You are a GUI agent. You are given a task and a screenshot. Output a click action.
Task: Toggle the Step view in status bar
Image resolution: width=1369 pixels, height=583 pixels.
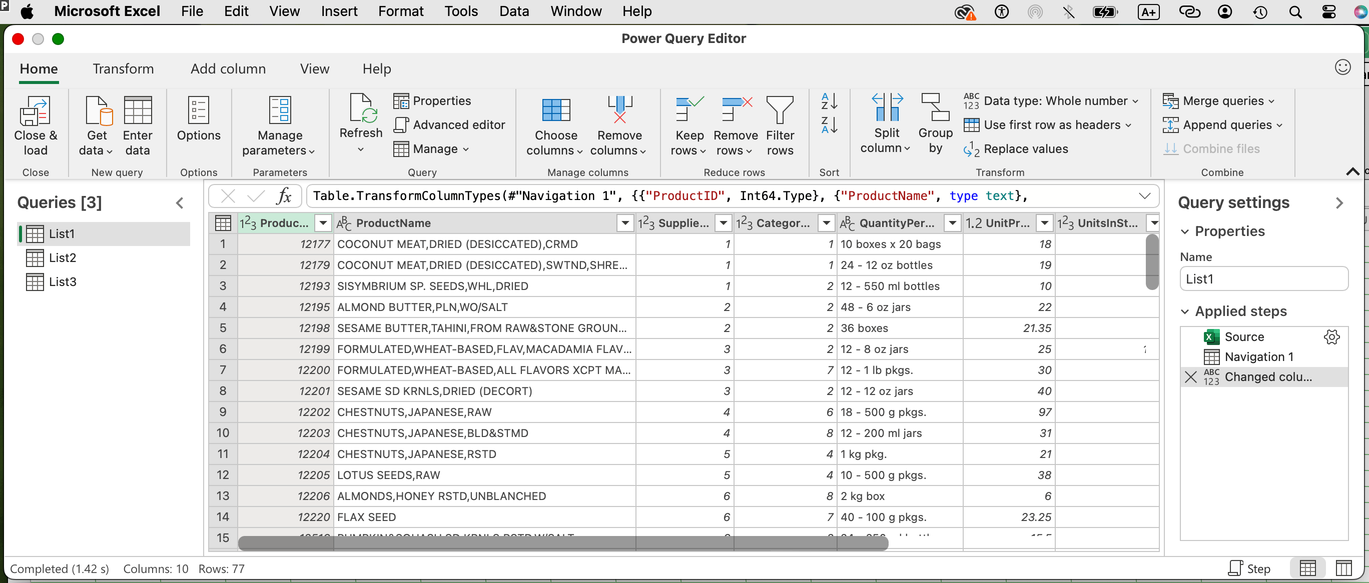tap(1249, 568)
